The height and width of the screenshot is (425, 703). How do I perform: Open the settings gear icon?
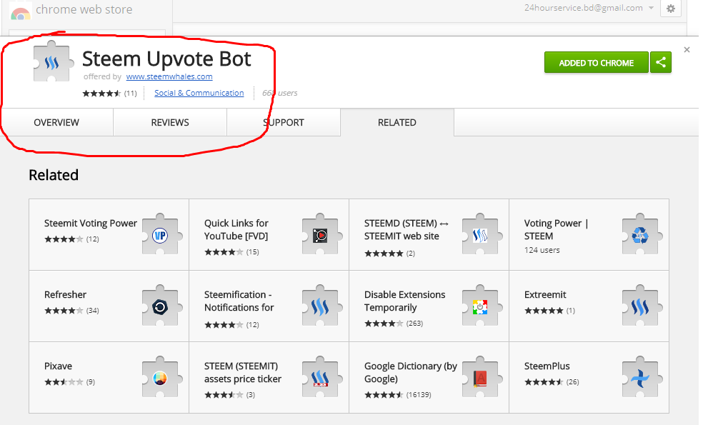[671, 9]
